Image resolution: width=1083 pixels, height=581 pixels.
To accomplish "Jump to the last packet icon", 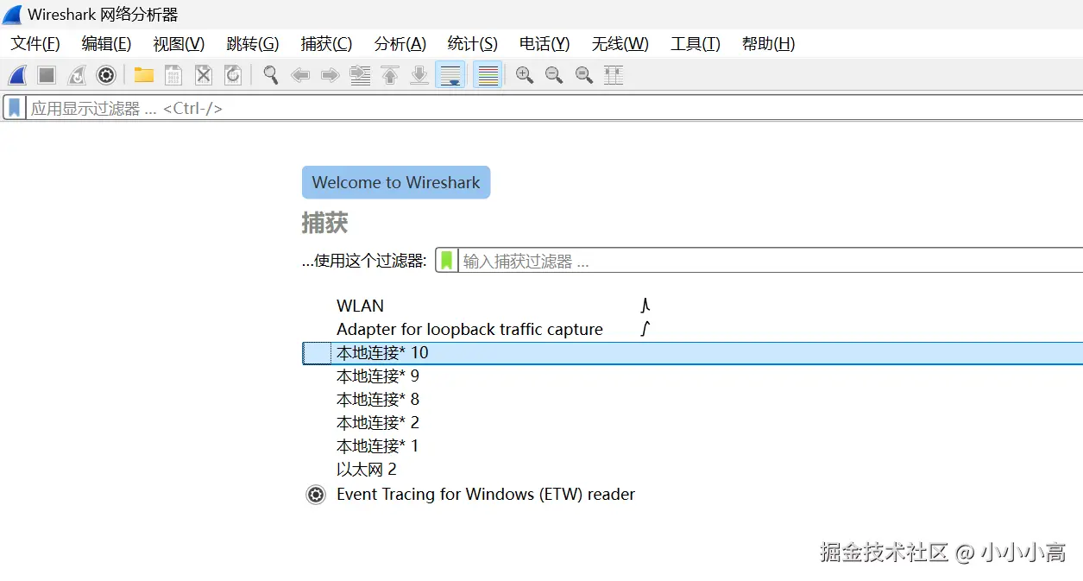I will pyautogui.click(x=419, y=76).
